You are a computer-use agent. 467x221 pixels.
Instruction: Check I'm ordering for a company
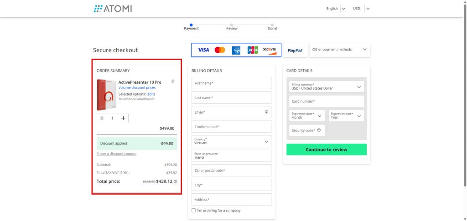pyautogui.click(x=194, y=211)
